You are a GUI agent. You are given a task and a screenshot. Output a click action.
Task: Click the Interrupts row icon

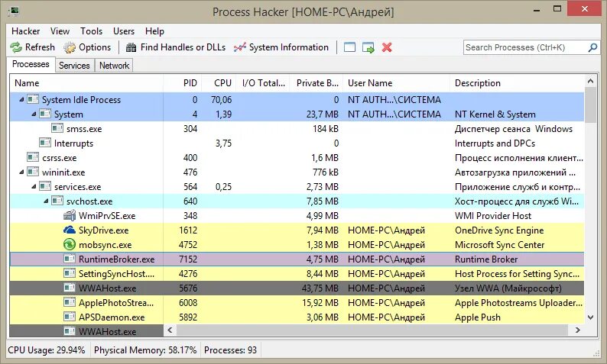coord(45,143)
